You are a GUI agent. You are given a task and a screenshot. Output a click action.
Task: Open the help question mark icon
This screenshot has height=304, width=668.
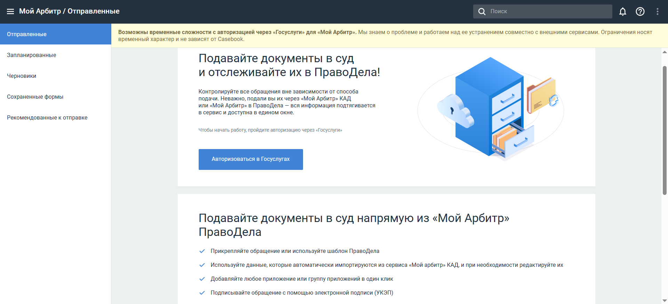pyautogui.click(x=640, y=11)
